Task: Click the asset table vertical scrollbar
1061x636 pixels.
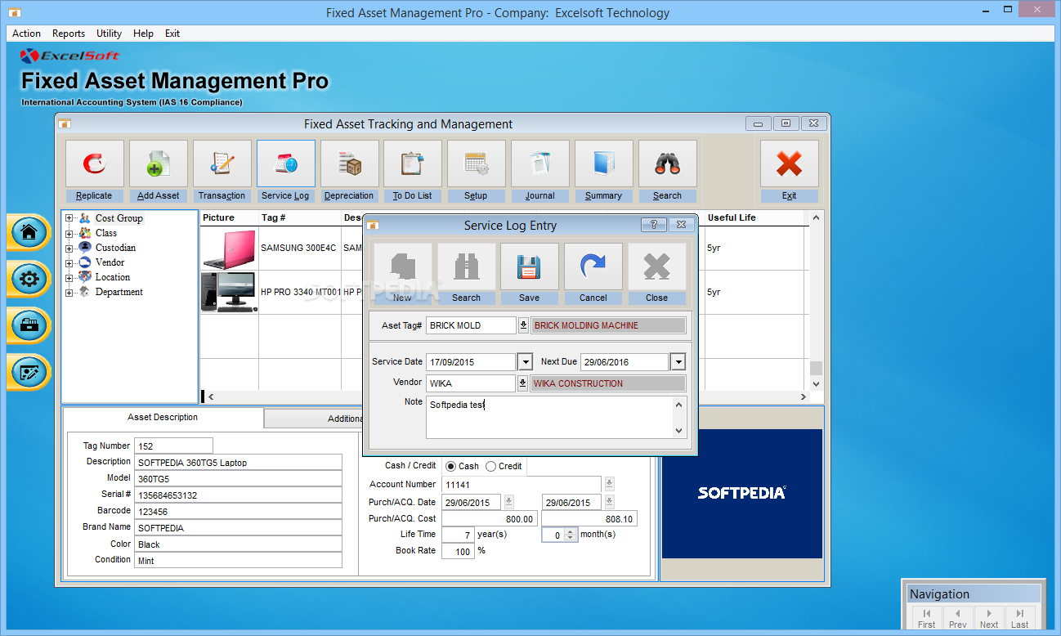Action: [x=816, y=299]
